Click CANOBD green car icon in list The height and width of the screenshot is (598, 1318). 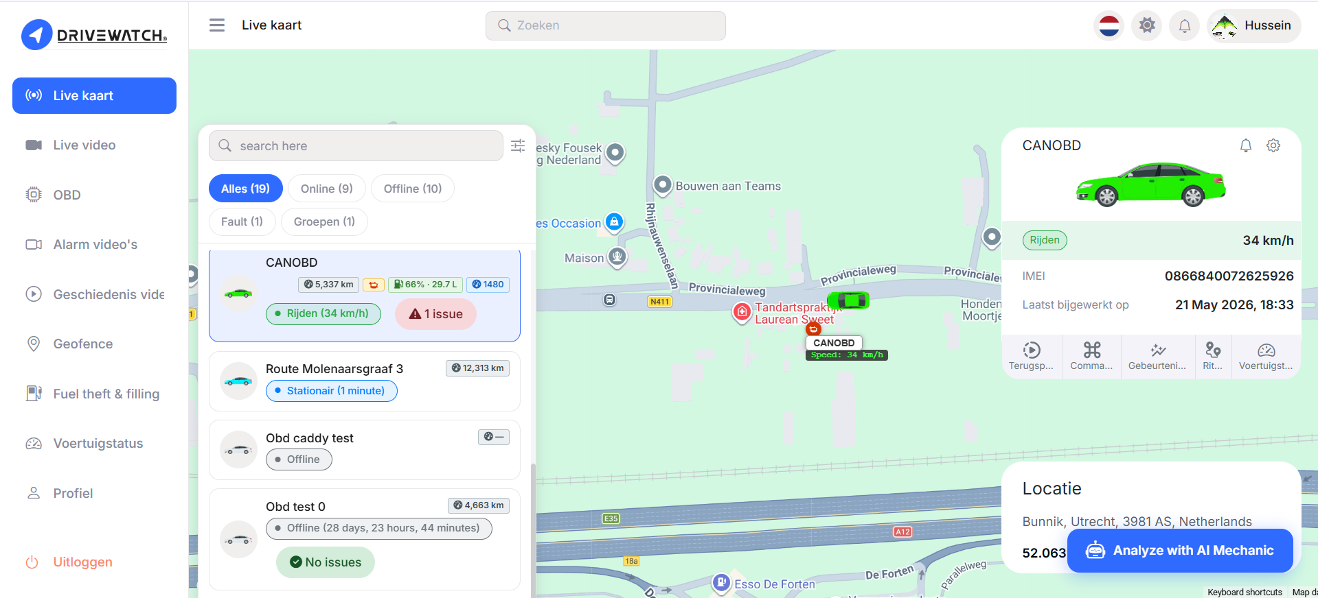tap(238, 294)
